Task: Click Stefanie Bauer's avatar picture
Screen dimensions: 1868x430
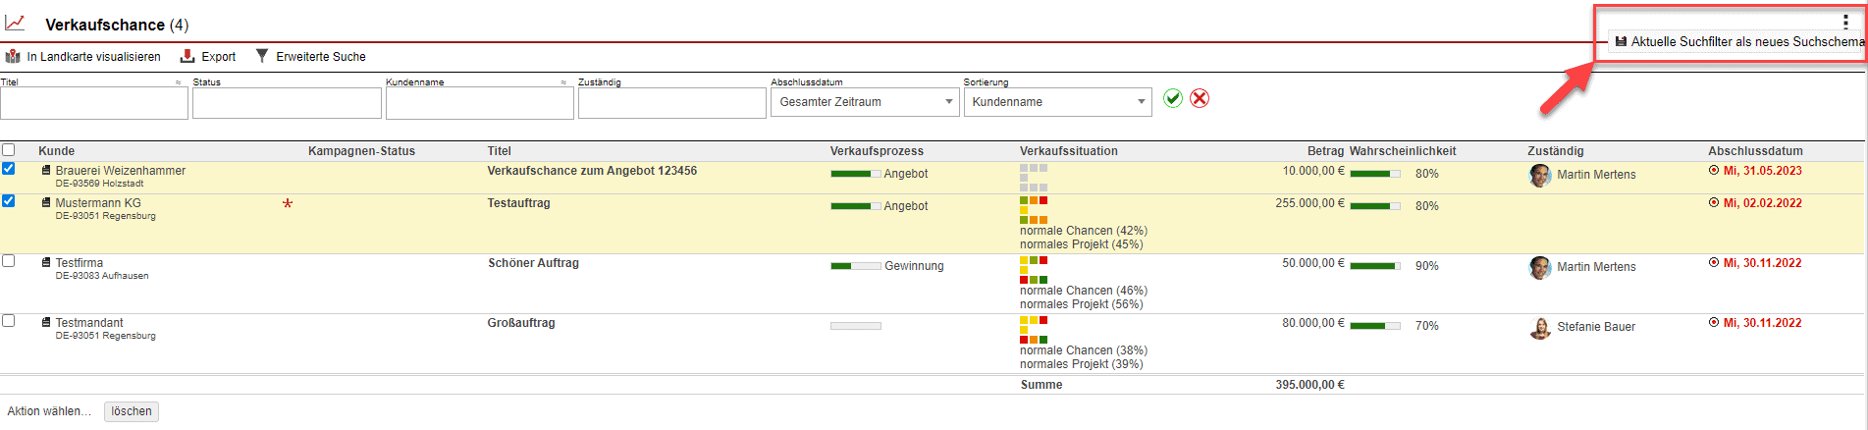Action: (x=1540, y=328)
